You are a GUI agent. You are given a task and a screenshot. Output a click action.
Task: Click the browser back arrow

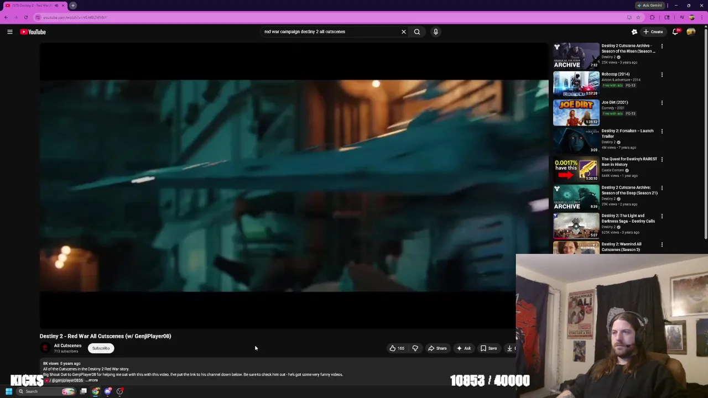click(6, 17)
